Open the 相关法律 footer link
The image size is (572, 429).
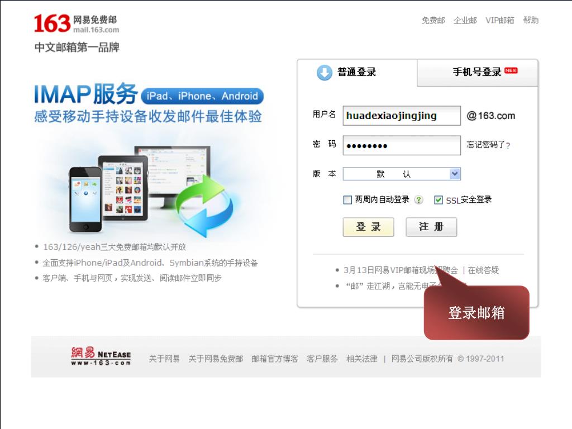(362, 359)
